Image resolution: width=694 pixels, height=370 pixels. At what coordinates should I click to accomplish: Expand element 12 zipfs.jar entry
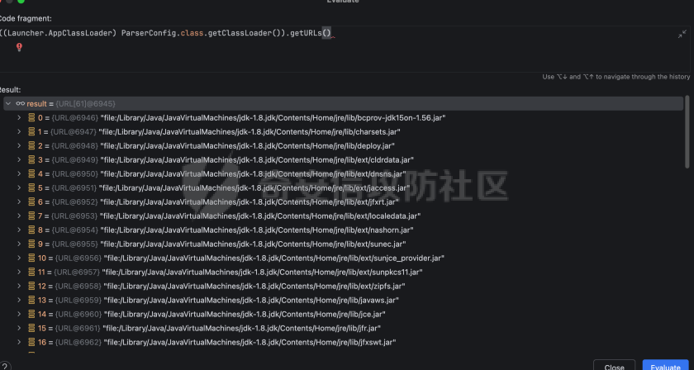[19, 286]
